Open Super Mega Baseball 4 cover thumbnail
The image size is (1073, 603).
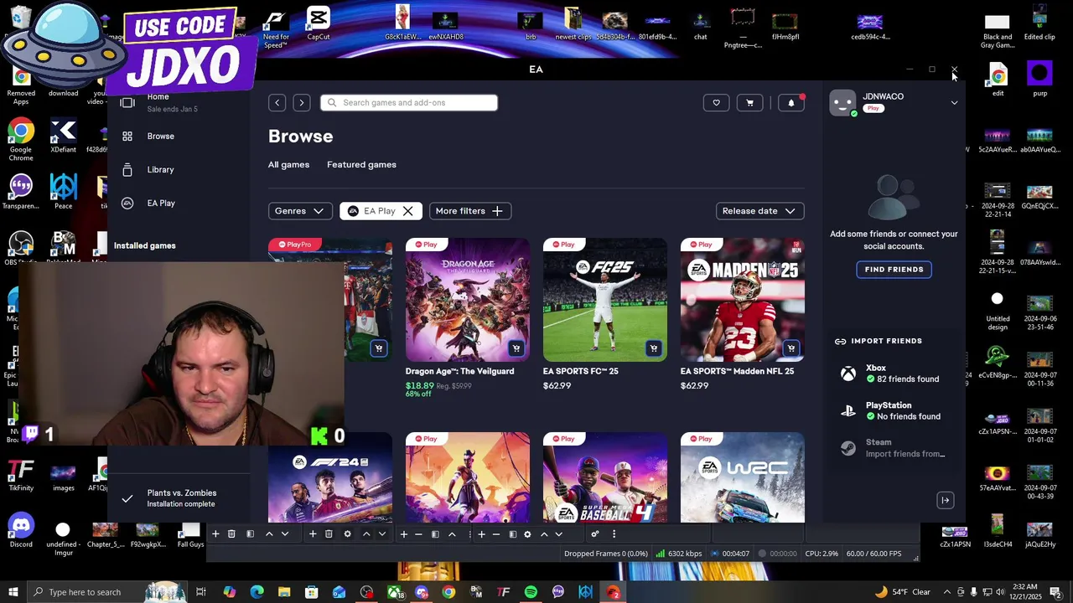605,477
